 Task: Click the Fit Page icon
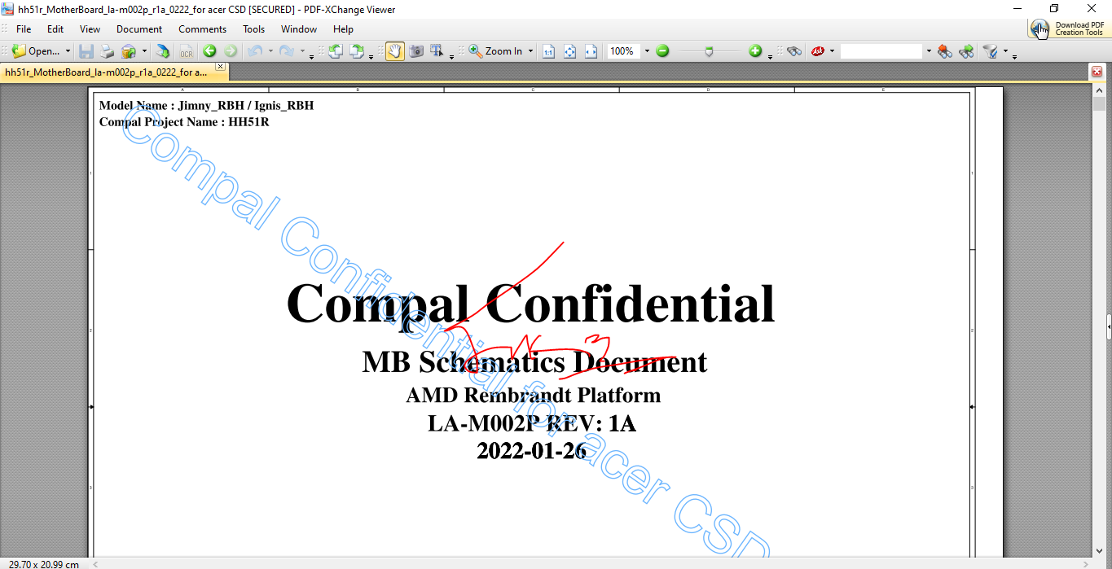pos(570,51)
